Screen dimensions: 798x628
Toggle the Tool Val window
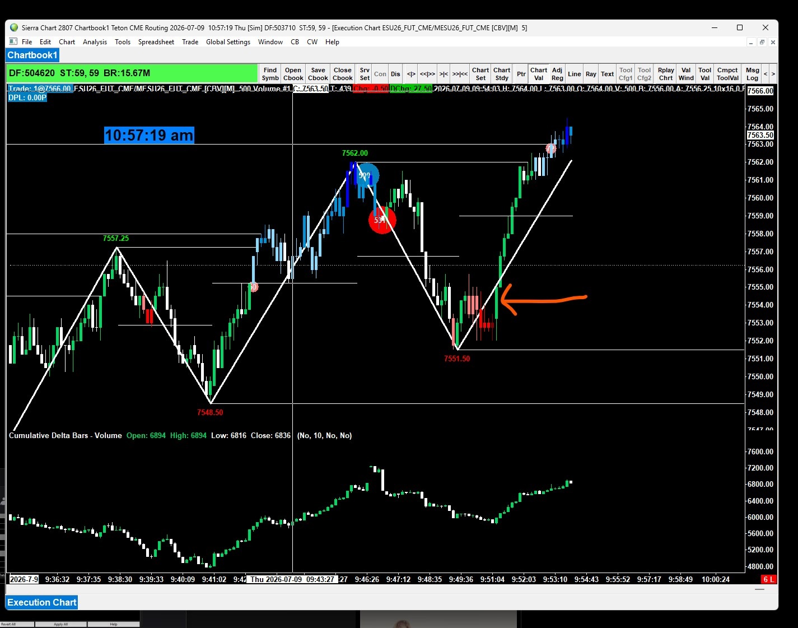(x=705, y=74)
